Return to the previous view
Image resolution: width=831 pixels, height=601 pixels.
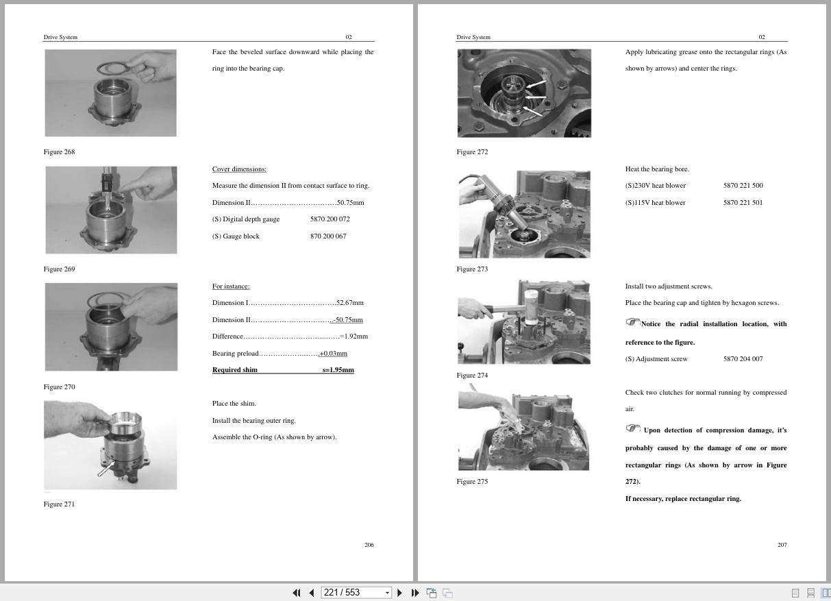coord(432,592)
